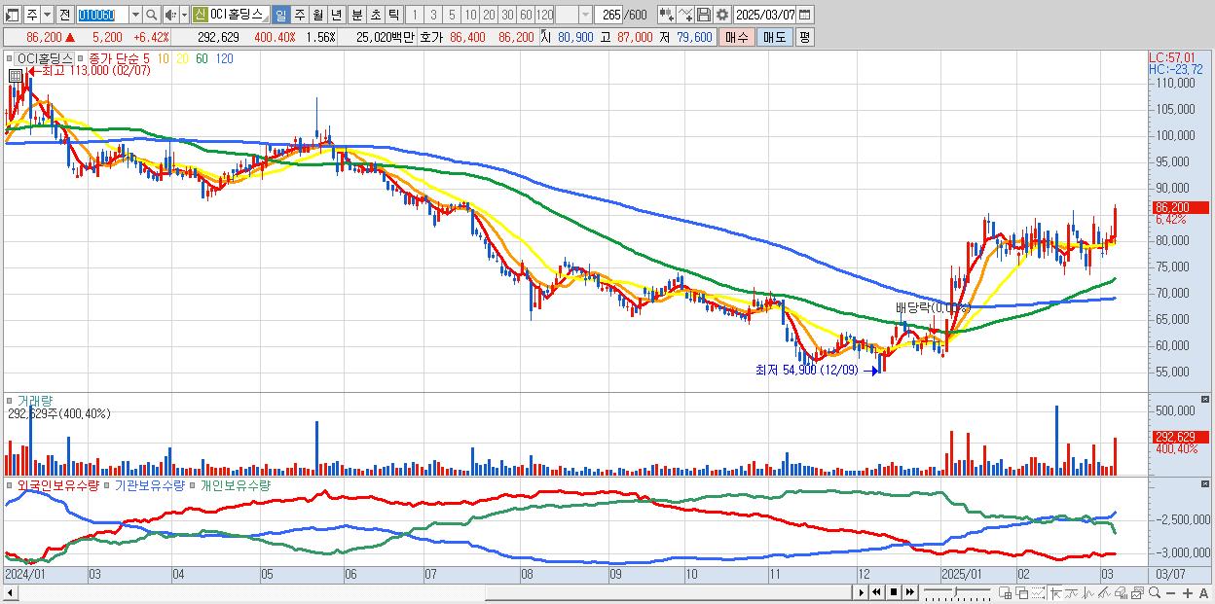Toggle the 틱 tick chart button
This screenshot has height=604, width=1215.
click(x=393, y=16)
